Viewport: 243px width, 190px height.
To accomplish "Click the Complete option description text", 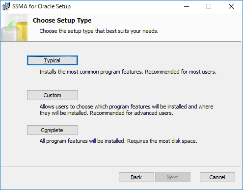I will coord(118,141).
